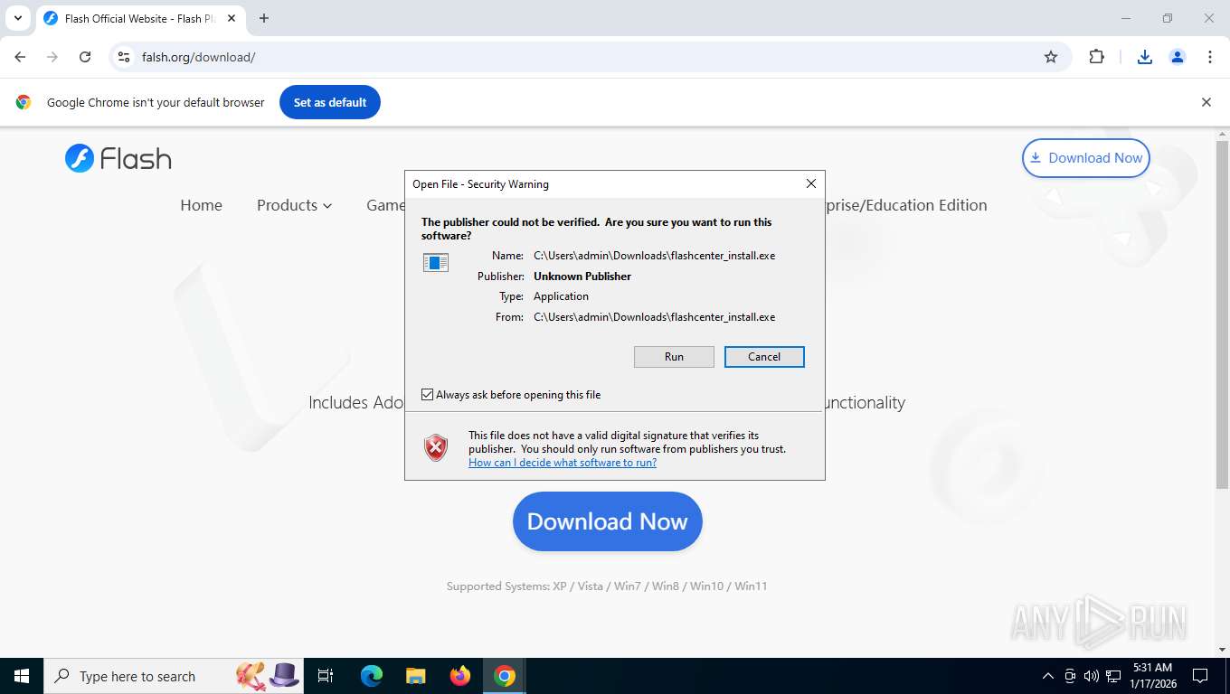1230x694 pixels.
Task: Close the Open File Security Warning dialog
Action: coord(811,183)
